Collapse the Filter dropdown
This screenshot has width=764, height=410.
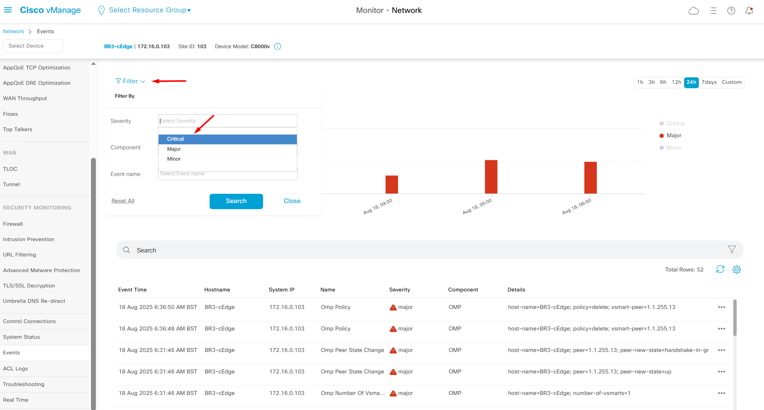[x=130, y=81]
